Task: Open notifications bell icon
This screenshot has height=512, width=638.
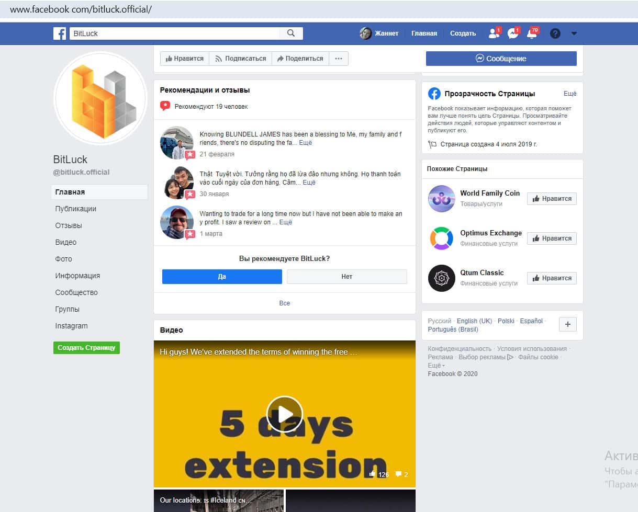Action: pyautogui.click(x=532, y=33)
